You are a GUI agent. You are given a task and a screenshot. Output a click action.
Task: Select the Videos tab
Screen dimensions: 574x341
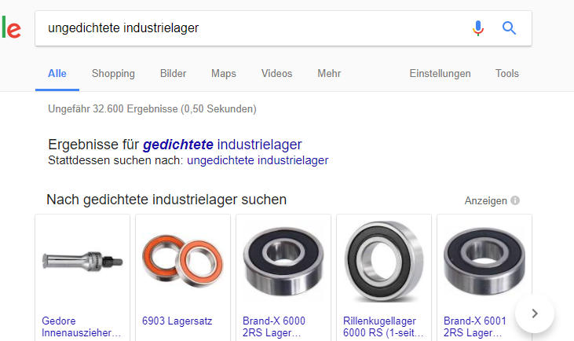[x=276, y=74]
